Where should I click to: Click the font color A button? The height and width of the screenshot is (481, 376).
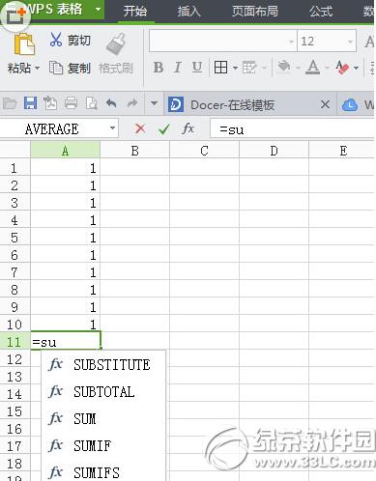pyautogui.click(x=312, y=68)
